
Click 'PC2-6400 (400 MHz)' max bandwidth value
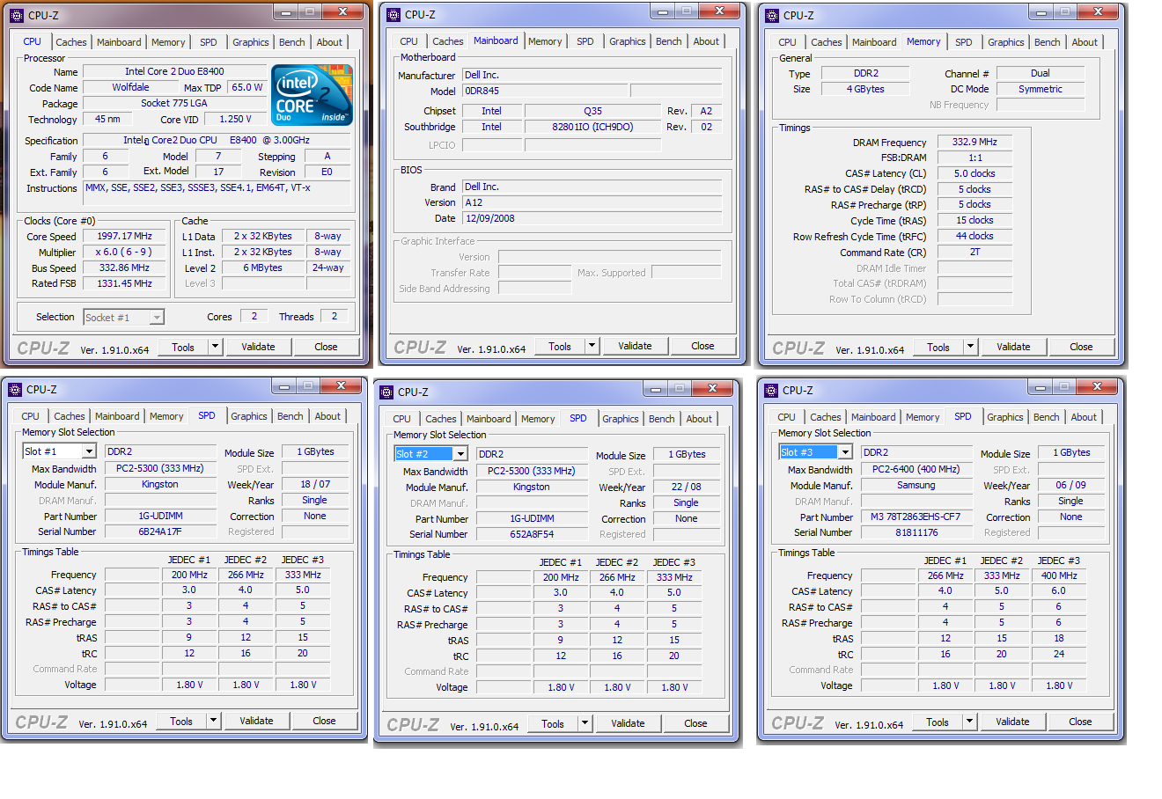pos(916,469)
